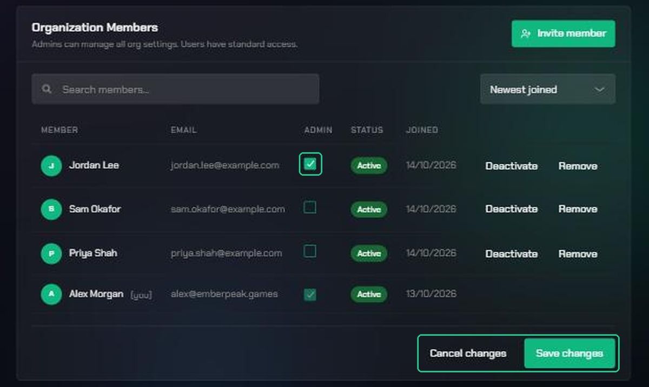Uncheck the admin checkbox for Jordan Lee
This screenshot has height=387, width=649.
[310, 164]
